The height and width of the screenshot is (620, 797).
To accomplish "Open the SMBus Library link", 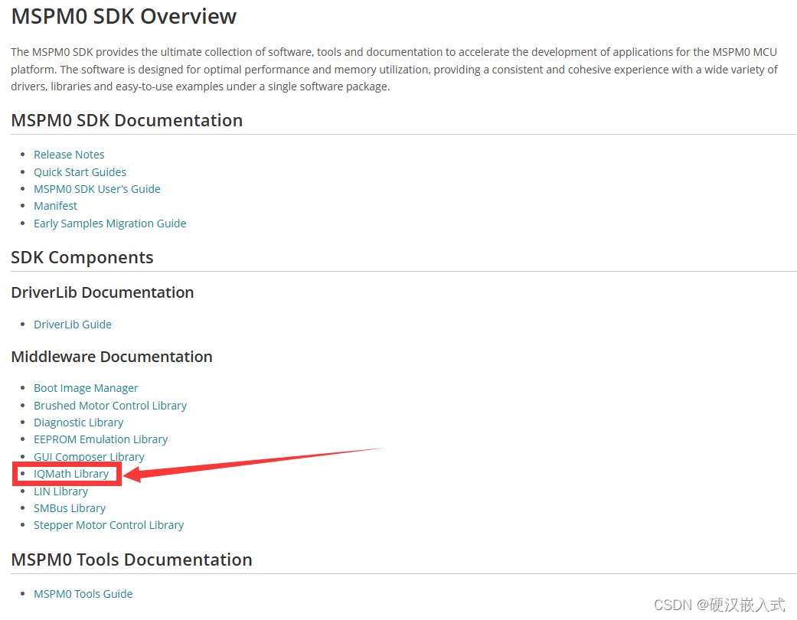I will click(x=70, y=508).
